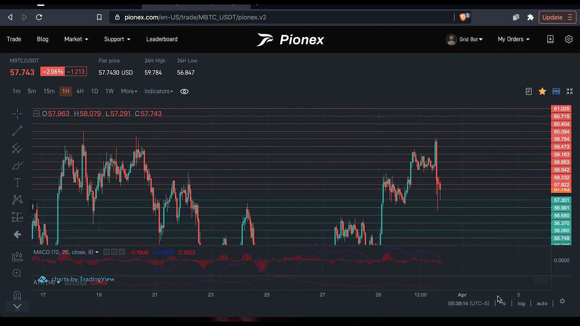
Task: Hide the MACD indicator eye button
Action: tap(106, 252)
